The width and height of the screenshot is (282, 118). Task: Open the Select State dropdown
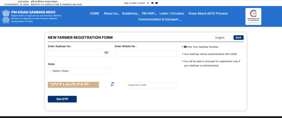(x=79, y=71)
